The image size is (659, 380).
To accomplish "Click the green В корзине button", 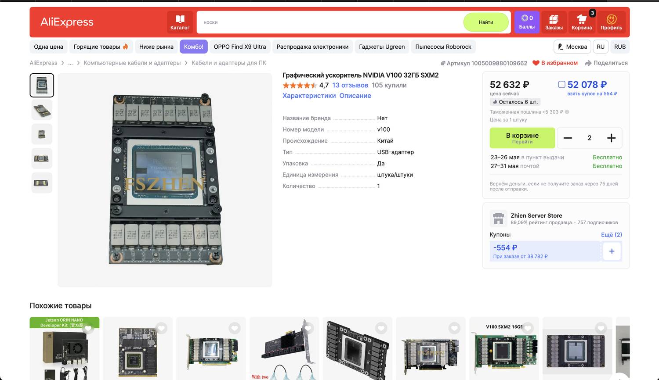I will pyautogui.click(x=522, y=138).
